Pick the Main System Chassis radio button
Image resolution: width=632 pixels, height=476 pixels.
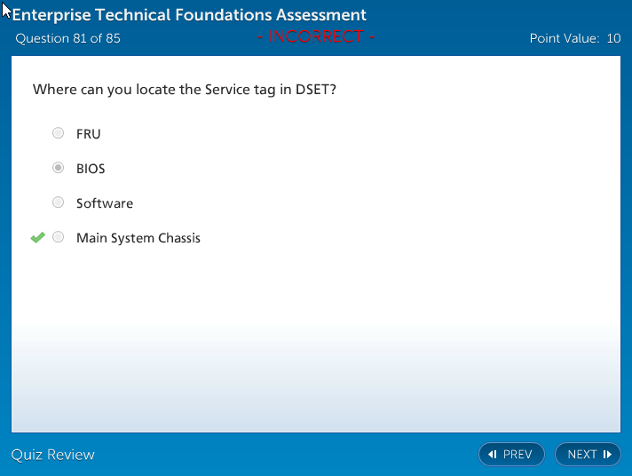[58, 237]
